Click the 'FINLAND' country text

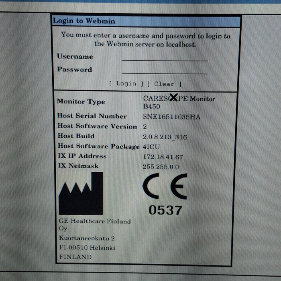[75, 257]
